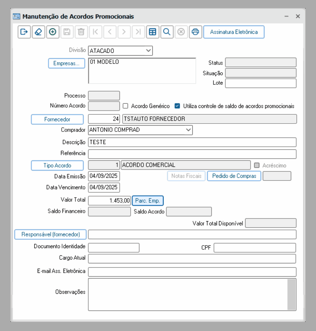Click the Valor Total Disponível field

click(271, 223)
